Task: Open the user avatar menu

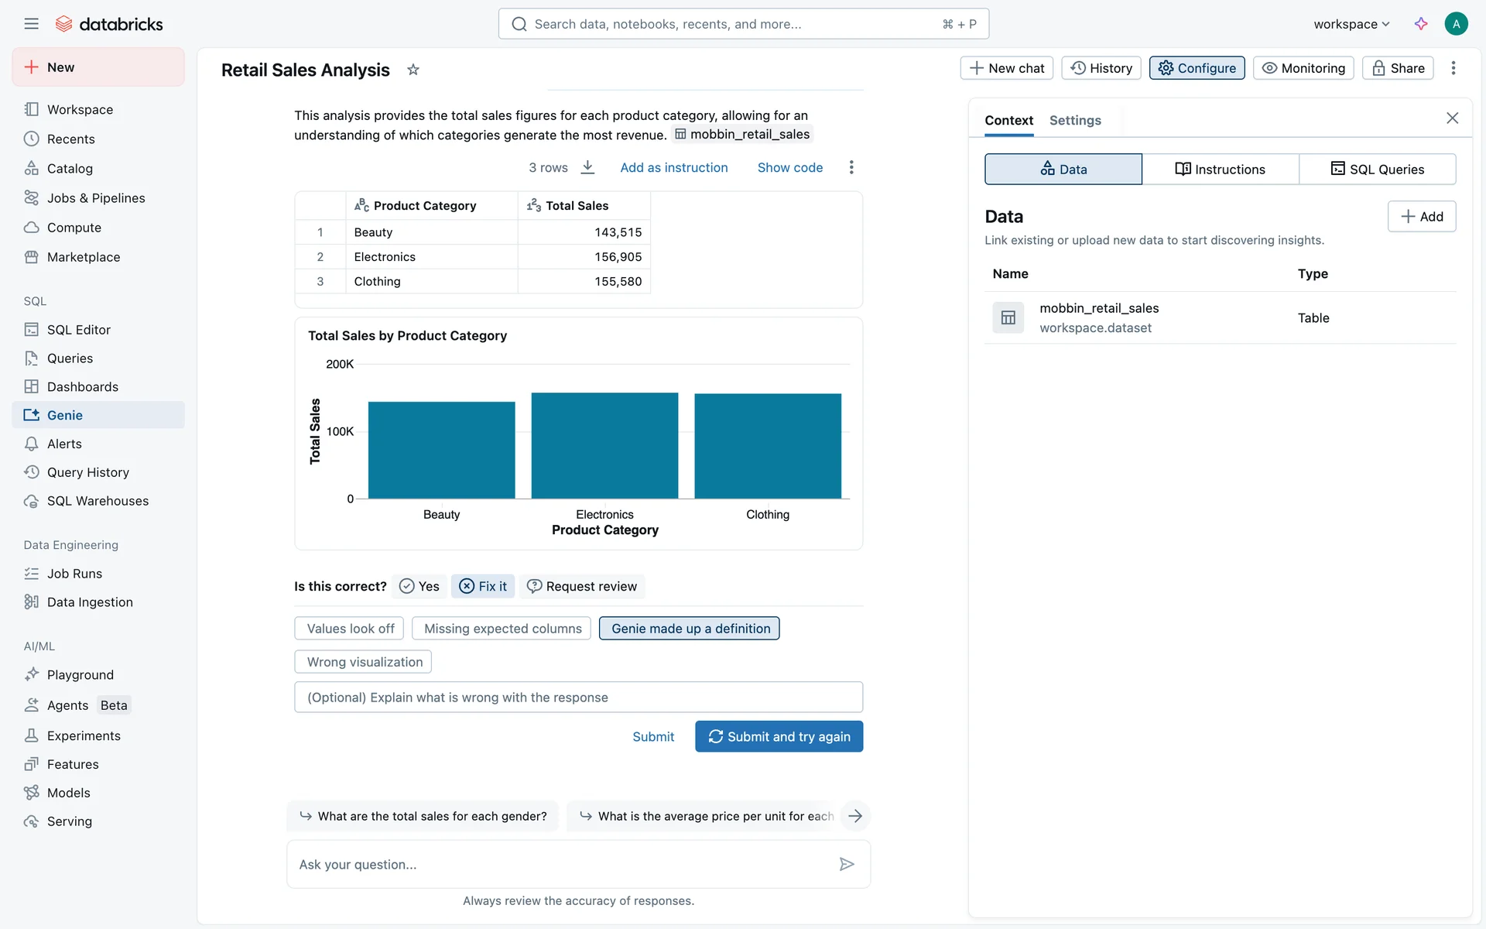Action: (x=1456, y=24)
